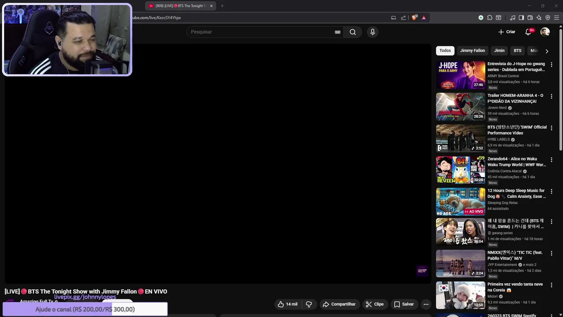Click channel name JYP Entertainment

click(502, 265)
